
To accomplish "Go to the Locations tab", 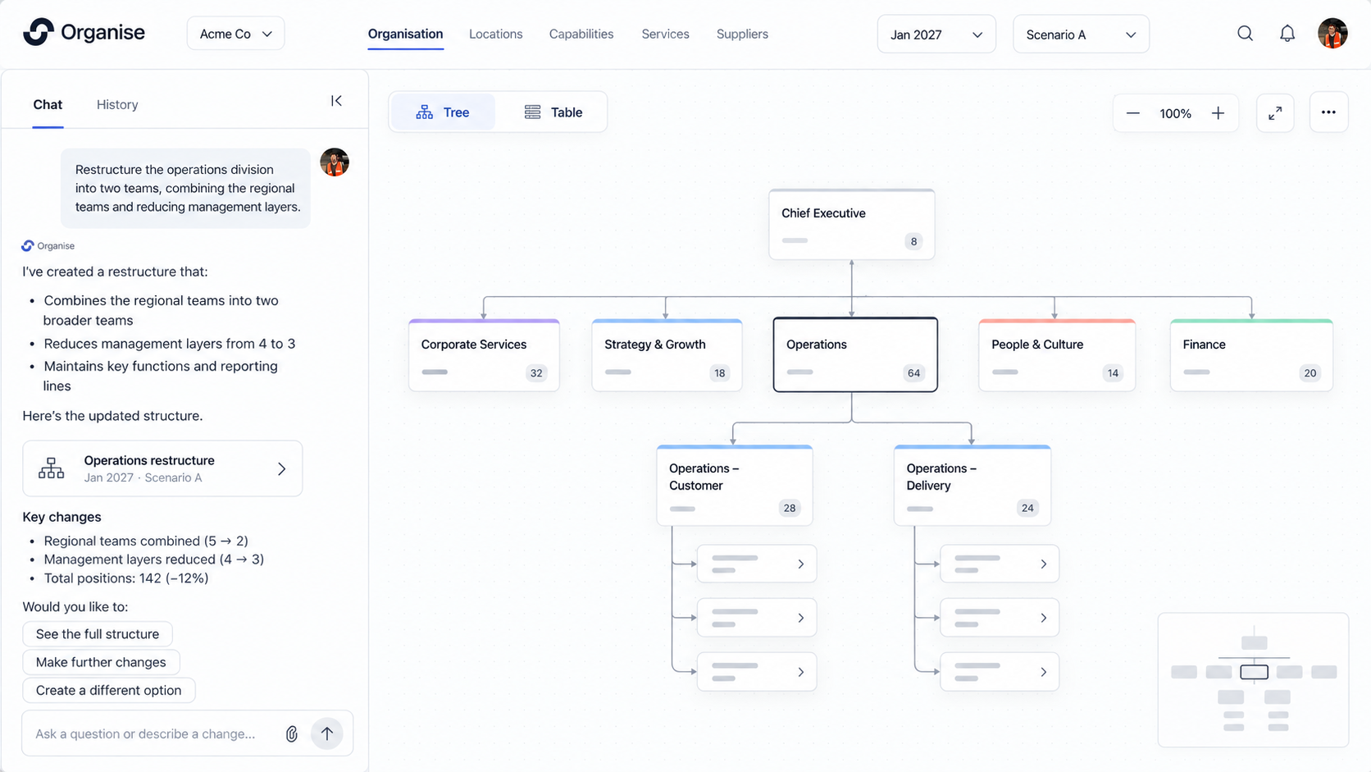I will coord(495,34).
